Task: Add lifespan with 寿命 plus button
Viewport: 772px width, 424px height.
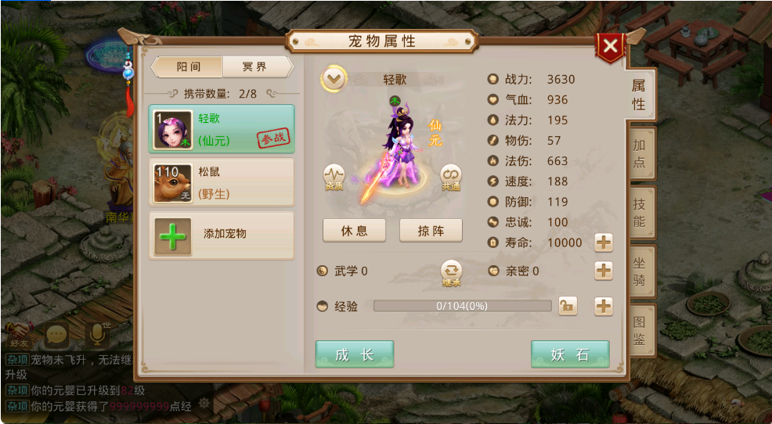Action: 604,243
